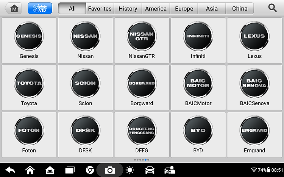Switch to the All tab
Image resolution: width=284 pixels, height=177 pixels.
(x=72, y=8)
